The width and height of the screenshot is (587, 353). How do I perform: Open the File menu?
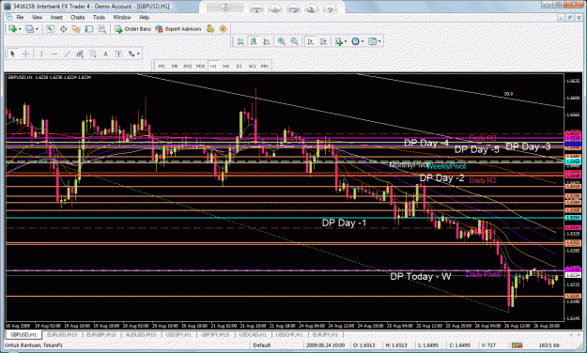[x=20, y=17]
